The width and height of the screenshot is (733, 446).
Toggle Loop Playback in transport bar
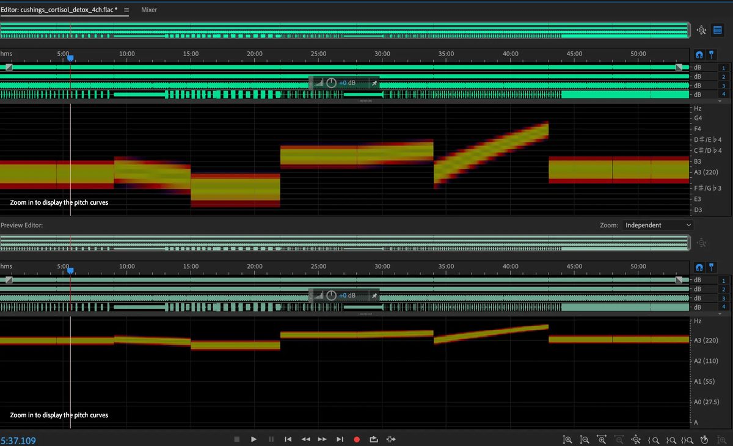coord(374,439)
